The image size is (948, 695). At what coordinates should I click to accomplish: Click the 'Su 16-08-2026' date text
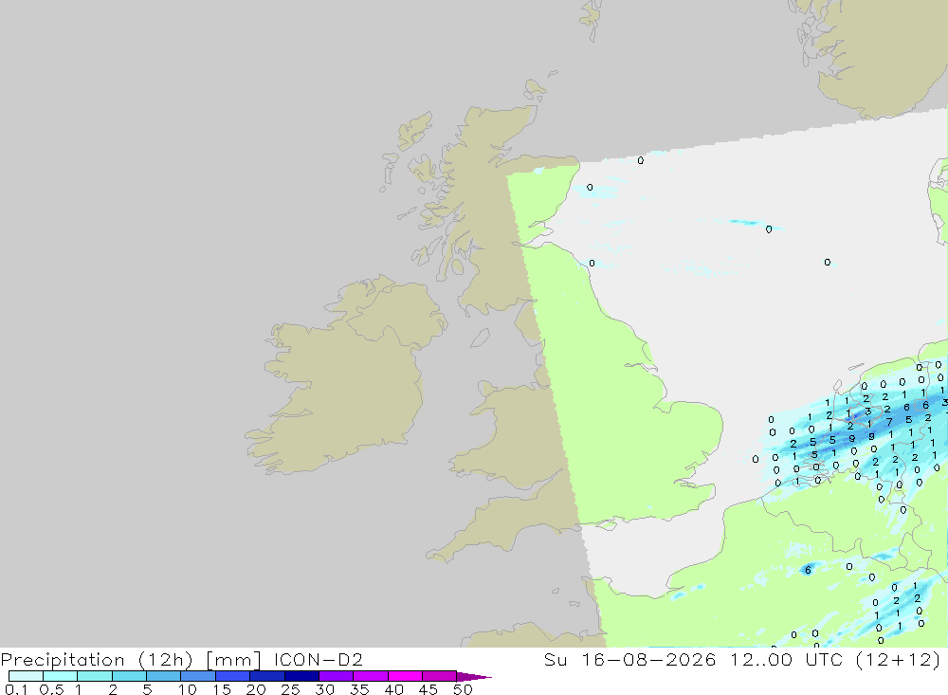(630, 659)
